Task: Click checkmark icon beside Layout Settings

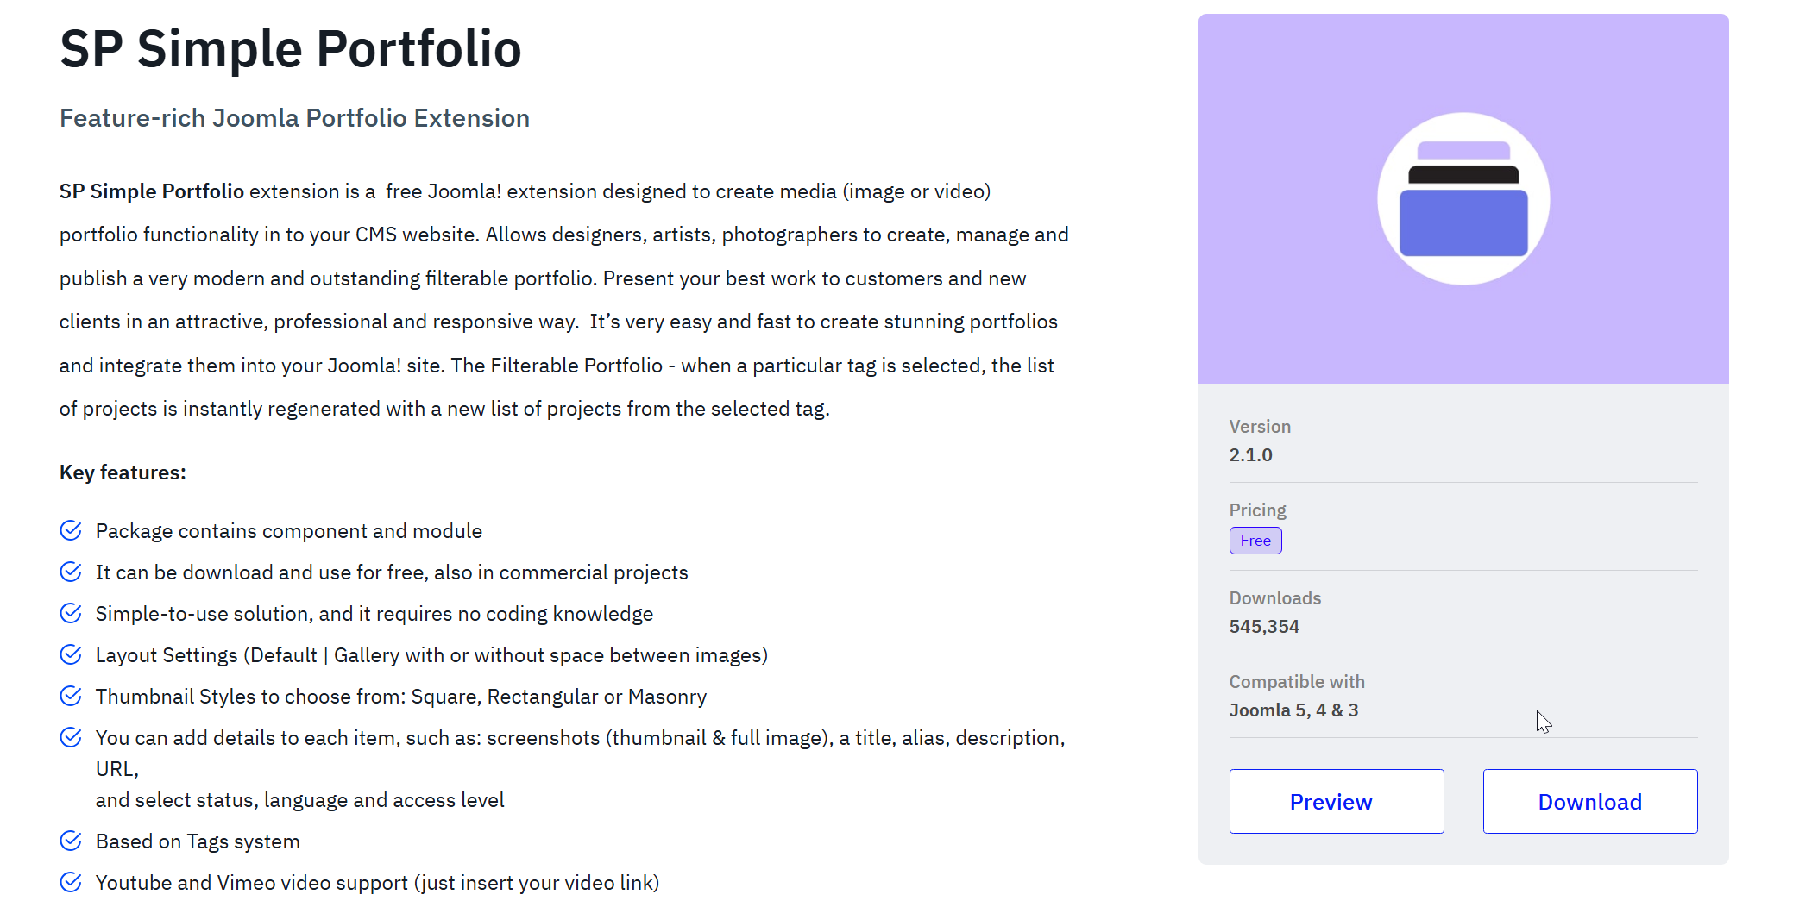Action: [x=71, y=654]
